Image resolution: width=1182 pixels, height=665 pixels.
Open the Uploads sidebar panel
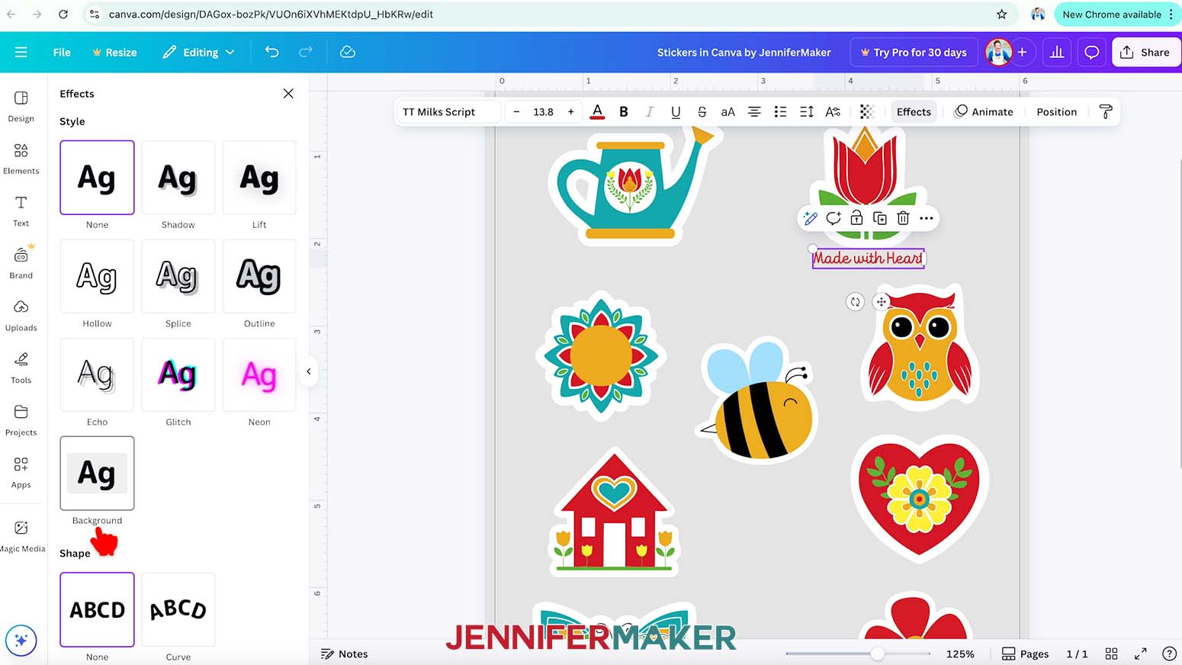(21, 315)
